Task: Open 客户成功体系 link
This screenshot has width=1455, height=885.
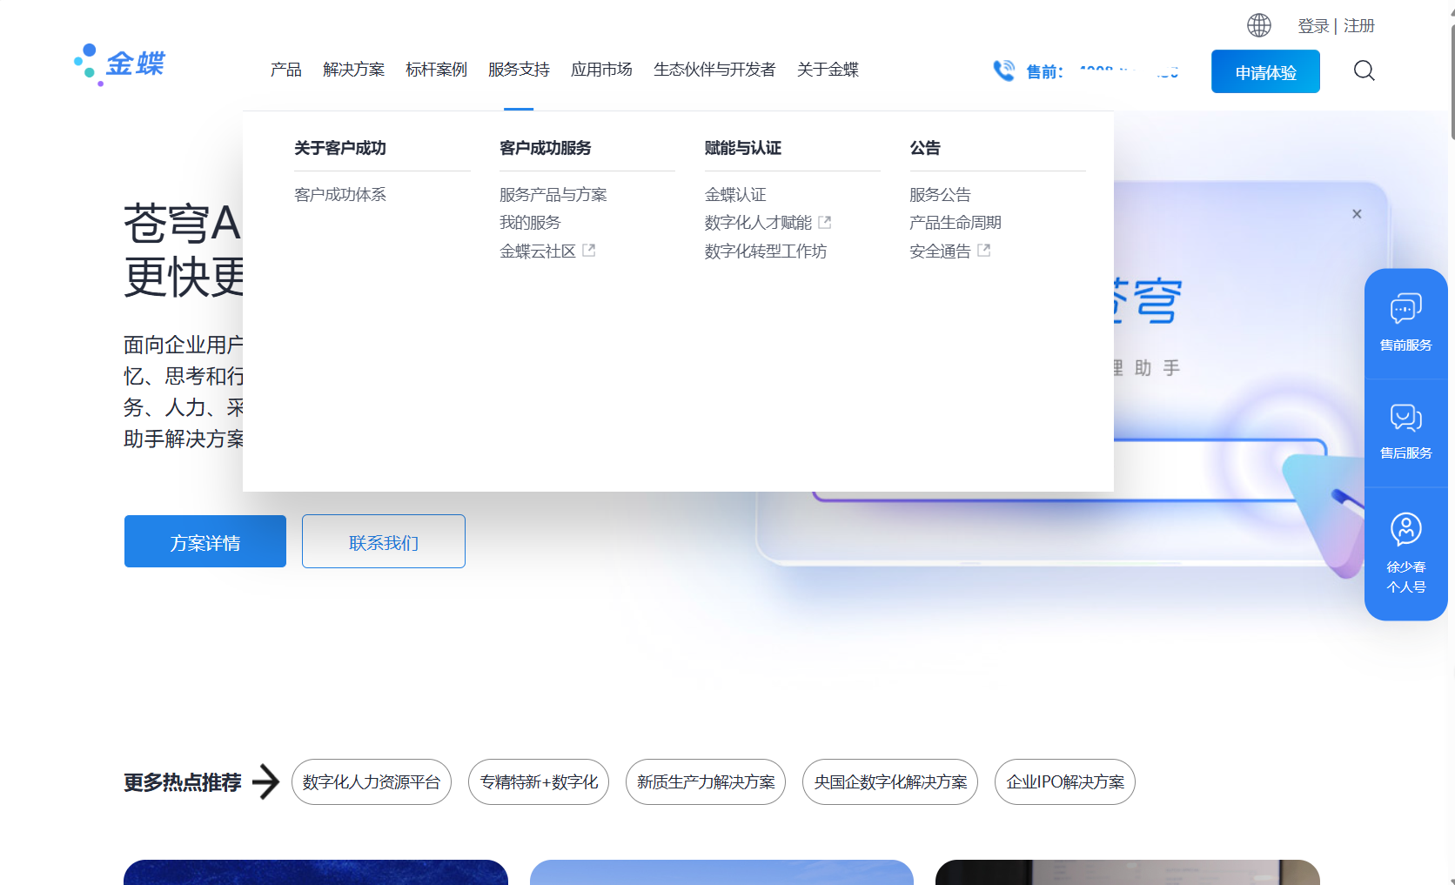Action: (340, 195)
